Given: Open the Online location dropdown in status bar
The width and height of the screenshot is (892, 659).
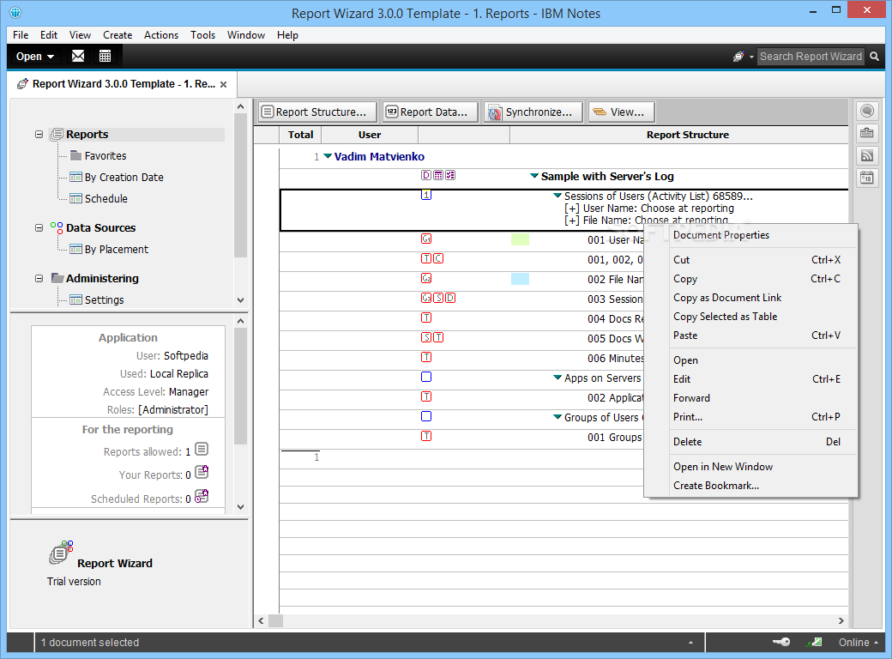Looking at the screenshot, I should pyautogui.click(x=859, y=642).
